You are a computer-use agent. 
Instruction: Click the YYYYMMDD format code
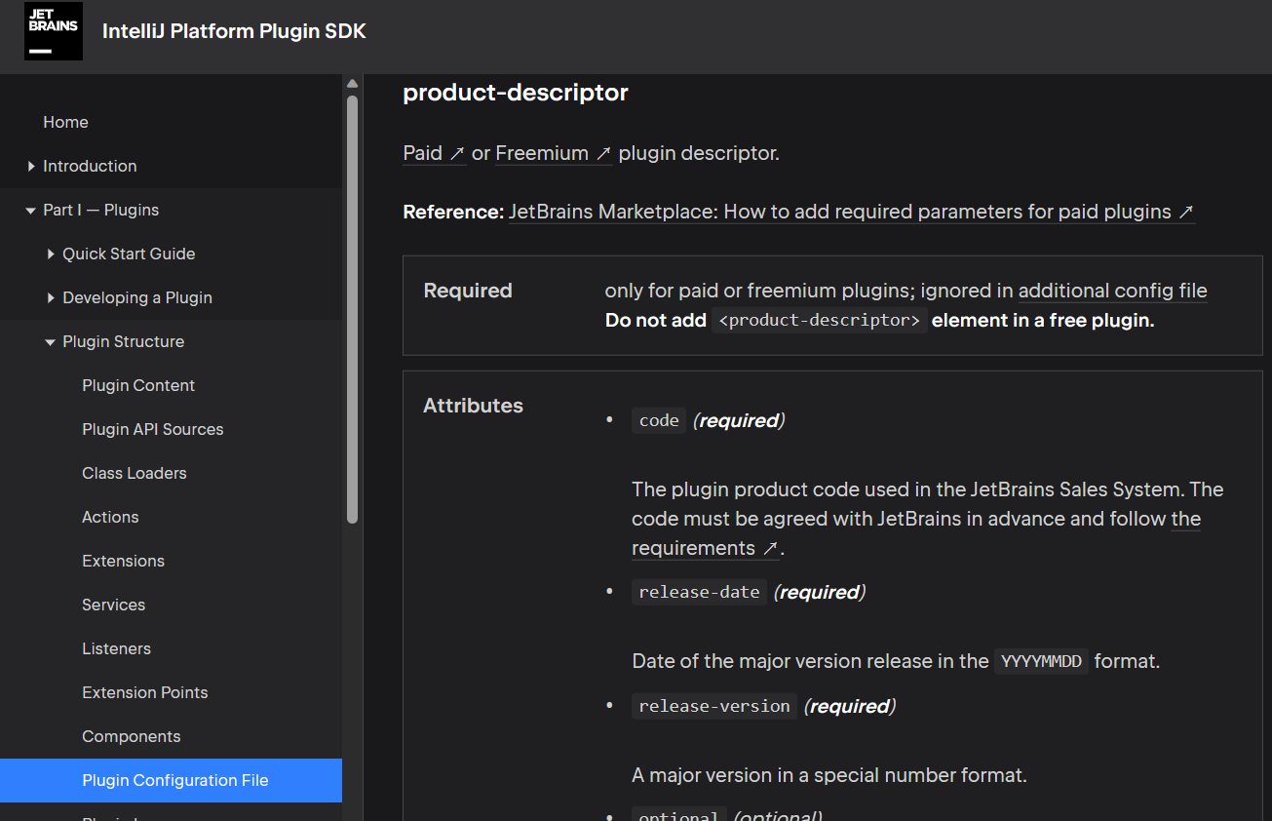coord(1041,661)
